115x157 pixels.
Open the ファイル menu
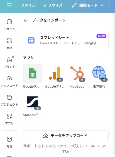click(28, 5)
